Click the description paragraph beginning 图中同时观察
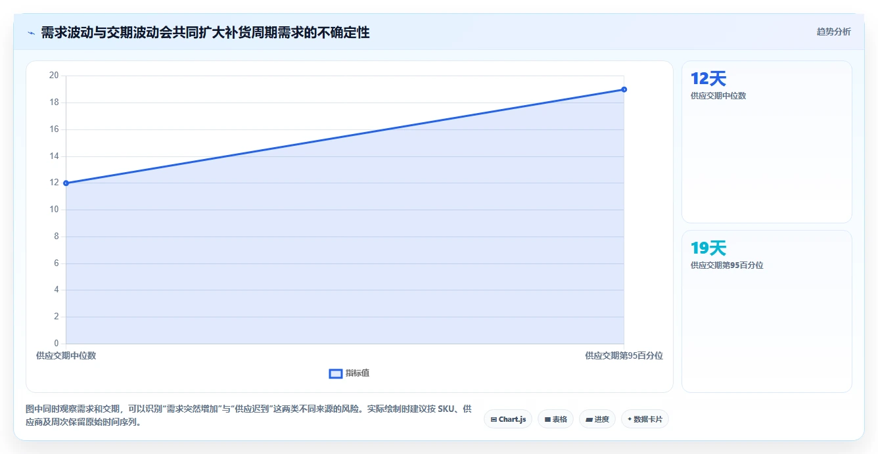The image size is (878, 454). pos(248,416)
